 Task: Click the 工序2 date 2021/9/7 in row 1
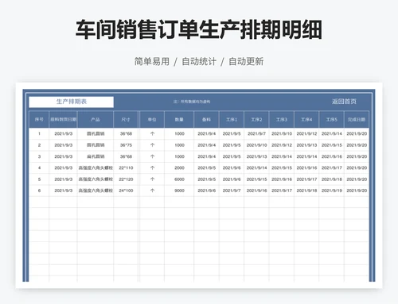coord(256,133)
